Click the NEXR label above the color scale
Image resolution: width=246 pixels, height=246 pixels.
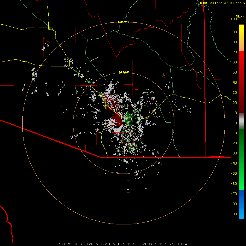[x=240, y=16]
